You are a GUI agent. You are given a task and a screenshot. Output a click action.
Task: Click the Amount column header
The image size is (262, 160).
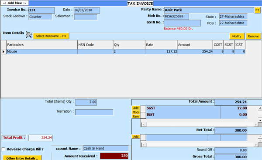(x=195, y=45)
